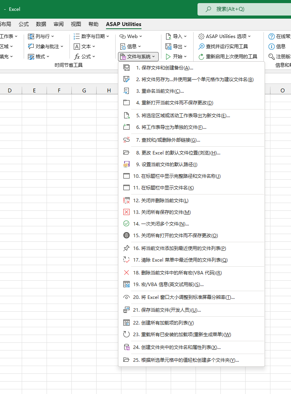The height and width of the screenshot is (394, 291).
Task: Choose 7. 查找和/或删除外部链接
Action: tap(191, 140)
